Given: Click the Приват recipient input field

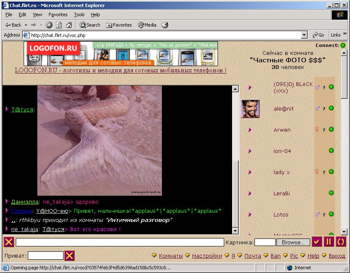Looking at the screenshot, I should 46,256.
